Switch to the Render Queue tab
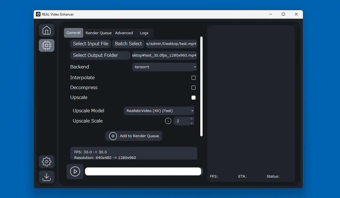The image size is (340, 198). pos(99,33)
